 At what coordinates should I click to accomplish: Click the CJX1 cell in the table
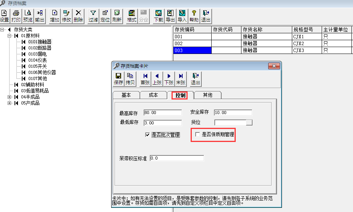click(x=307, y=36)
